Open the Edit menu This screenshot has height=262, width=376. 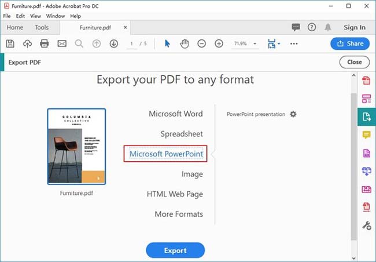[20, 16]
